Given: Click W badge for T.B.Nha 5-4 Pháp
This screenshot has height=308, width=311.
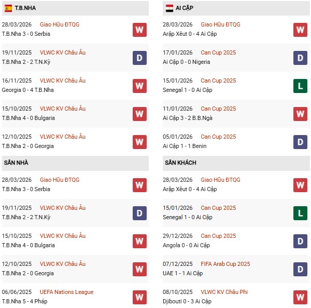Looking at the screenshot, I should [x=139, y=297].
